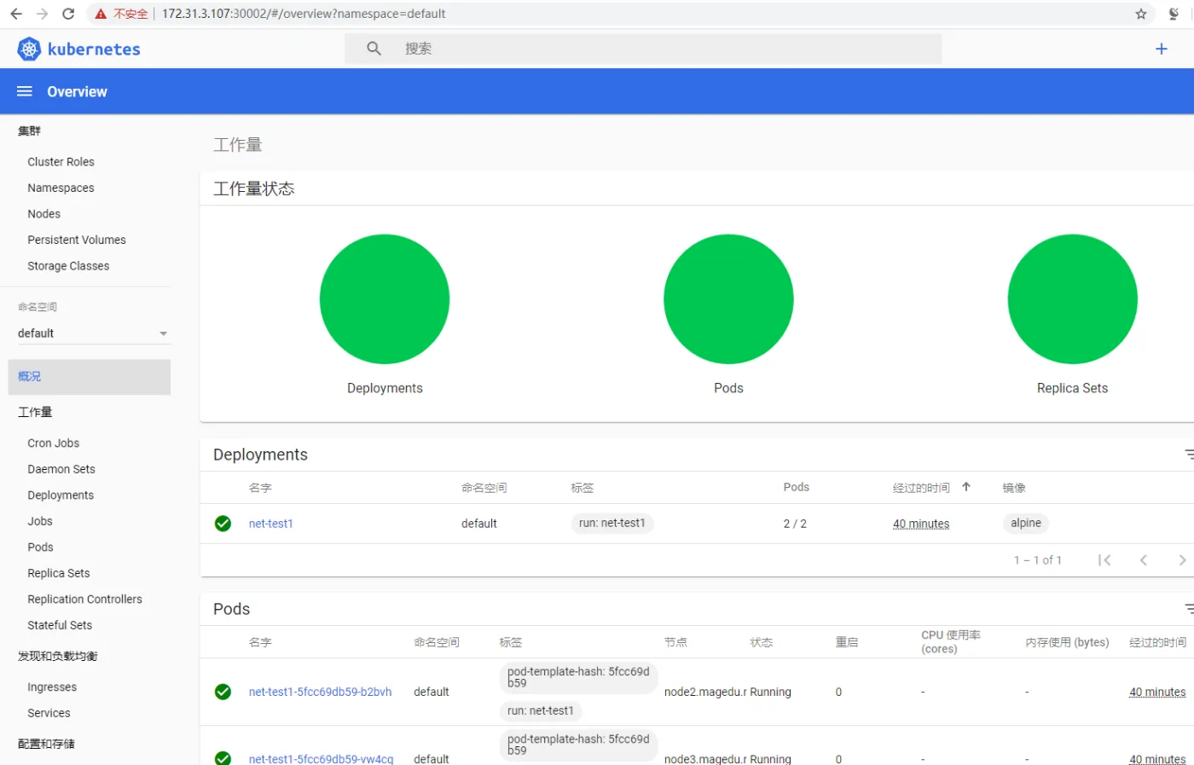Open 发现和负载均衡 section in sidebar

(x=58, y=656)
